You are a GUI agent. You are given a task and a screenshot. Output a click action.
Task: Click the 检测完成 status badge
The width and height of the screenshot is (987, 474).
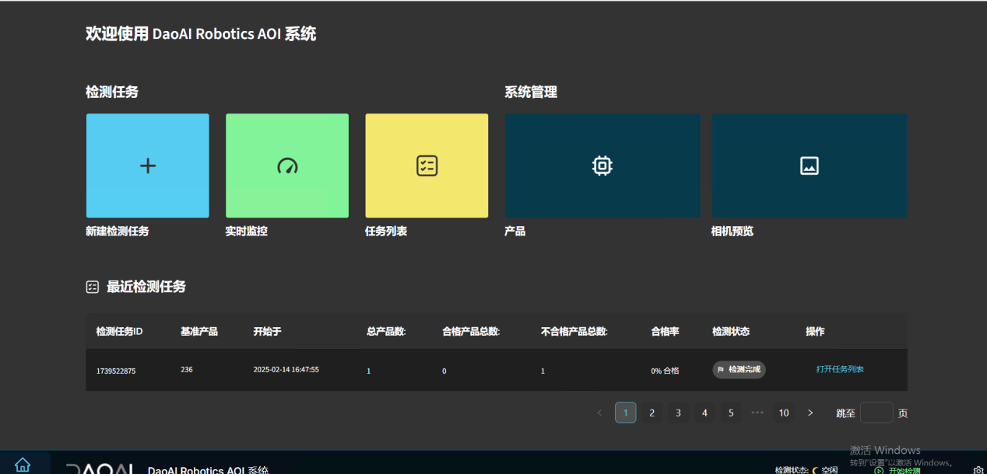[x=739, y=370]
